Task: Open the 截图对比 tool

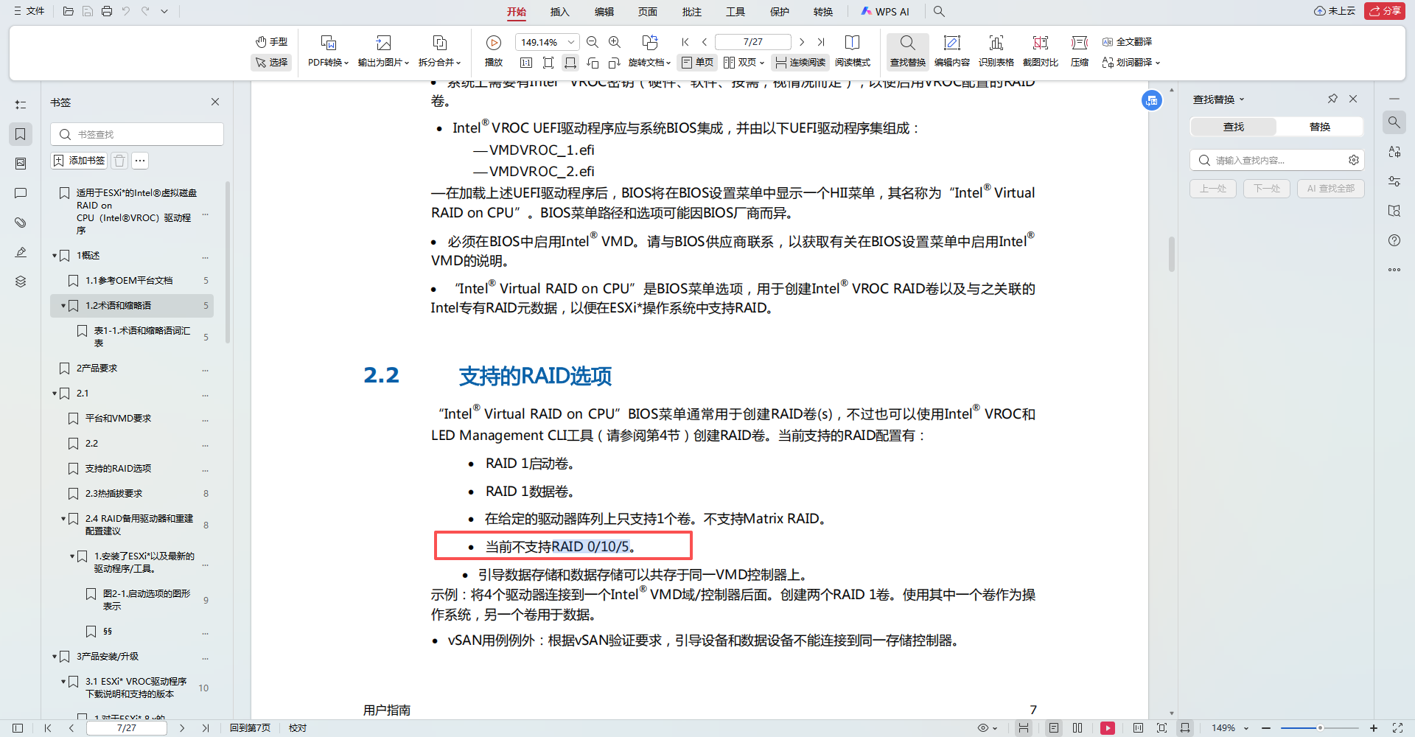Action: (1041, 51)
